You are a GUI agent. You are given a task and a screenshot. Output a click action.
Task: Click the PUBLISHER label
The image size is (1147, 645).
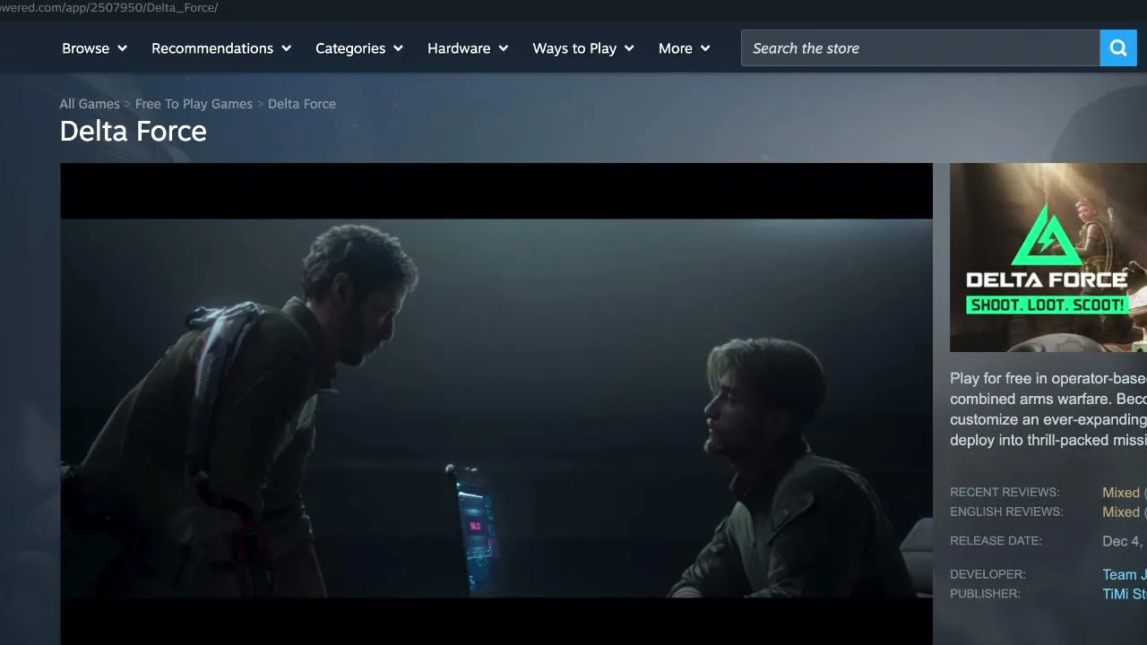pyautogui.click(x=985, y=595)
